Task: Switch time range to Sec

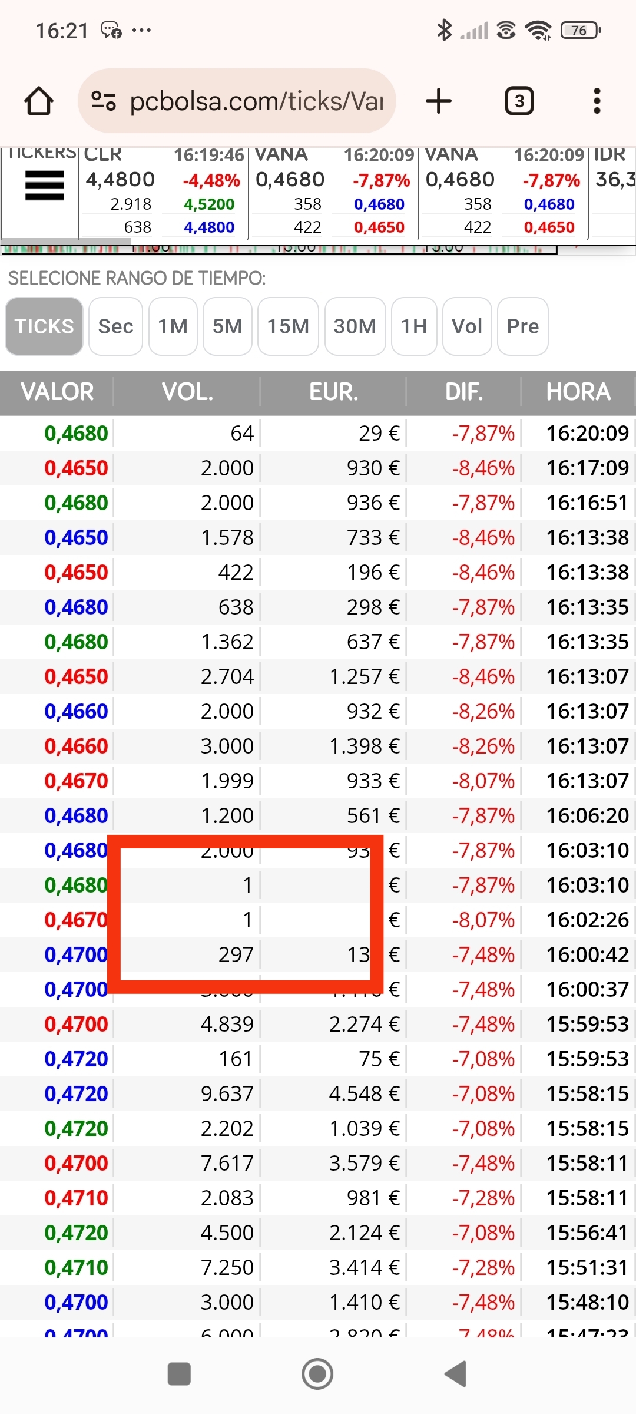Action: click(115, 326)
